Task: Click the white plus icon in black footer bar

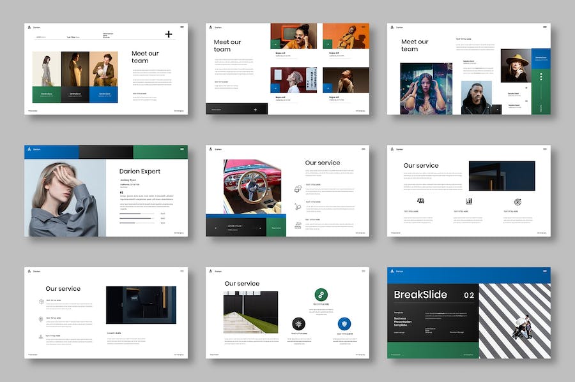Action: point(256,109)
